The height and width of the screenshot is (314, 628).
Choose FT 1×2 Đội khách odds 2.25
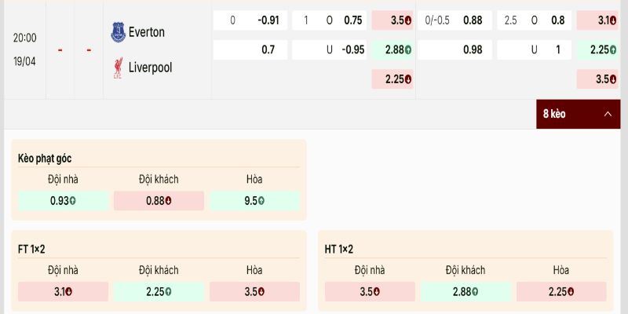click(159, 292)
